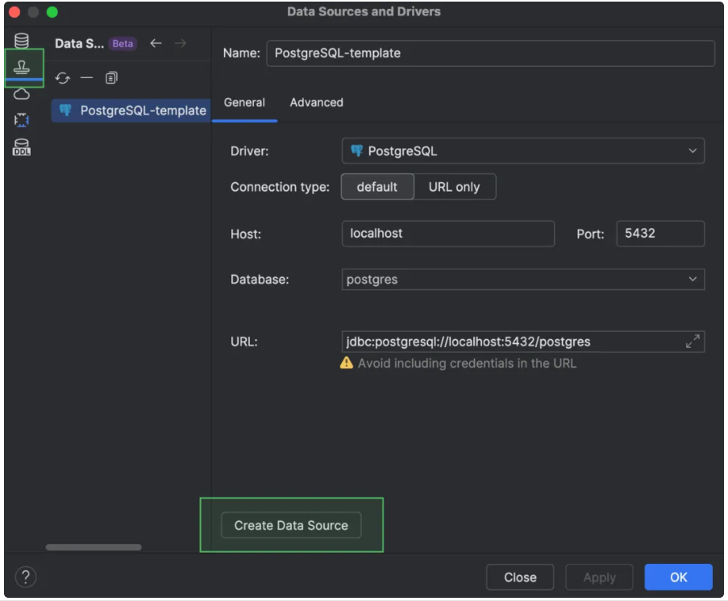Switch connection type to URL only
Screen dimensions: 728x601
point(454,187)
